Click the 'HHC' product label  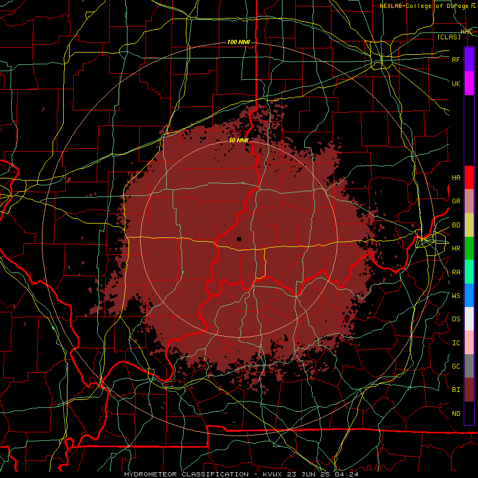(466, 32)
